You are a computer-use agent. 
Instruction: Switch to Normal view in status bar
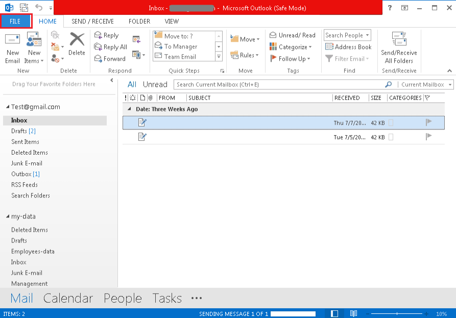point(334,313)
